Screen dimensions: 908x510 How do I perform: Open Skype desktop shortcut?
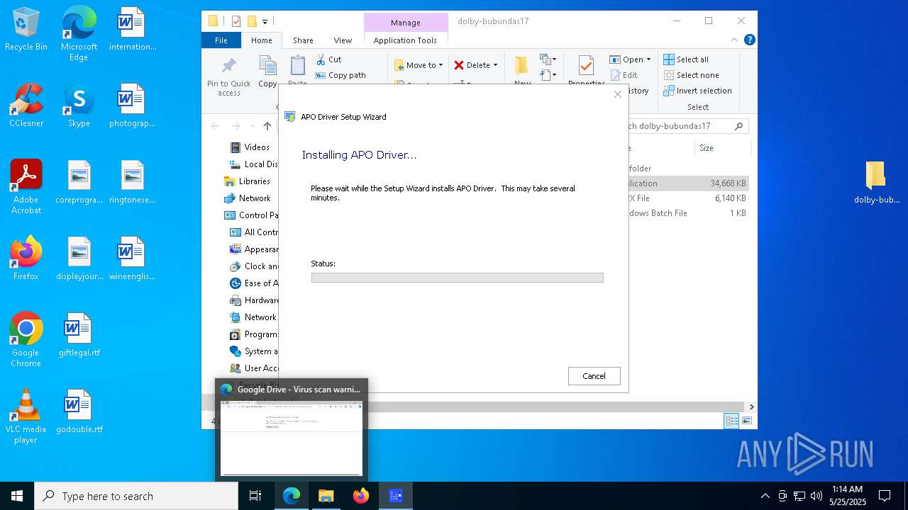click(x=79, y=106)
